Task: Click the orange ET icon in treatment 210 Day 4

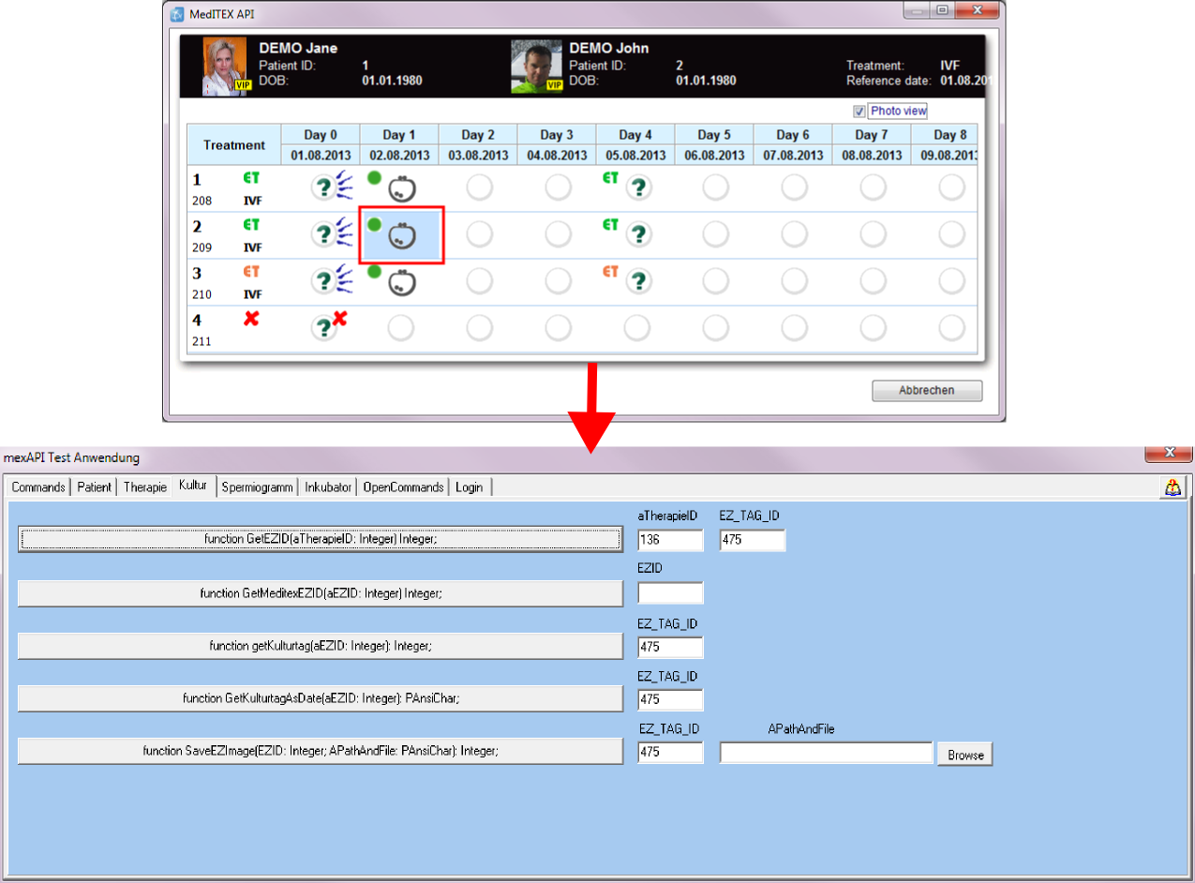Action: [611, 272]
